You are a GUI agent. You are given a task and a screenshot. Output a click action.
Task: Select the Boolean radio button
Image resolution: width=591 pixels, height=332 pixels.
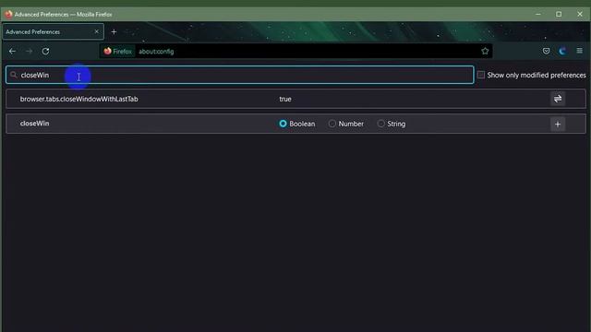[283, 124]
